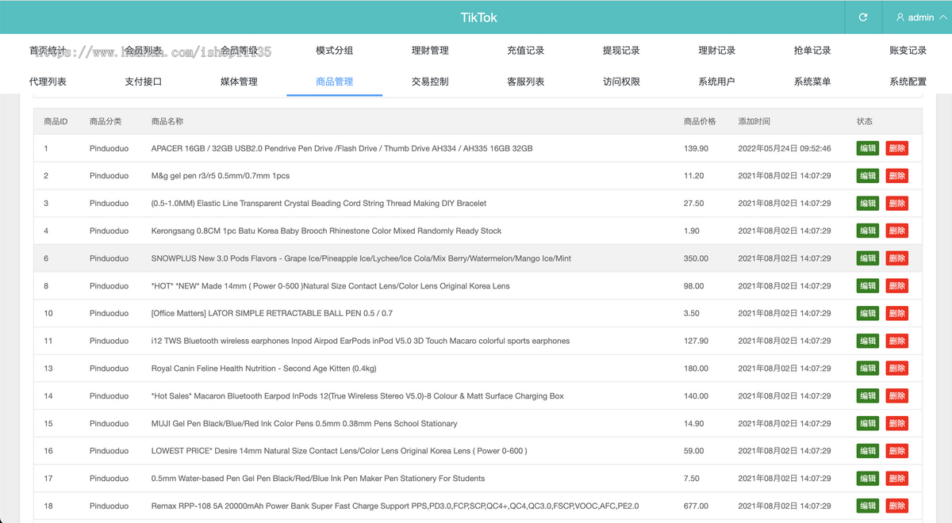Open 系统配置 tab
Screen dimensions: 952x523
pyautogui.click(x=908, y=81)
